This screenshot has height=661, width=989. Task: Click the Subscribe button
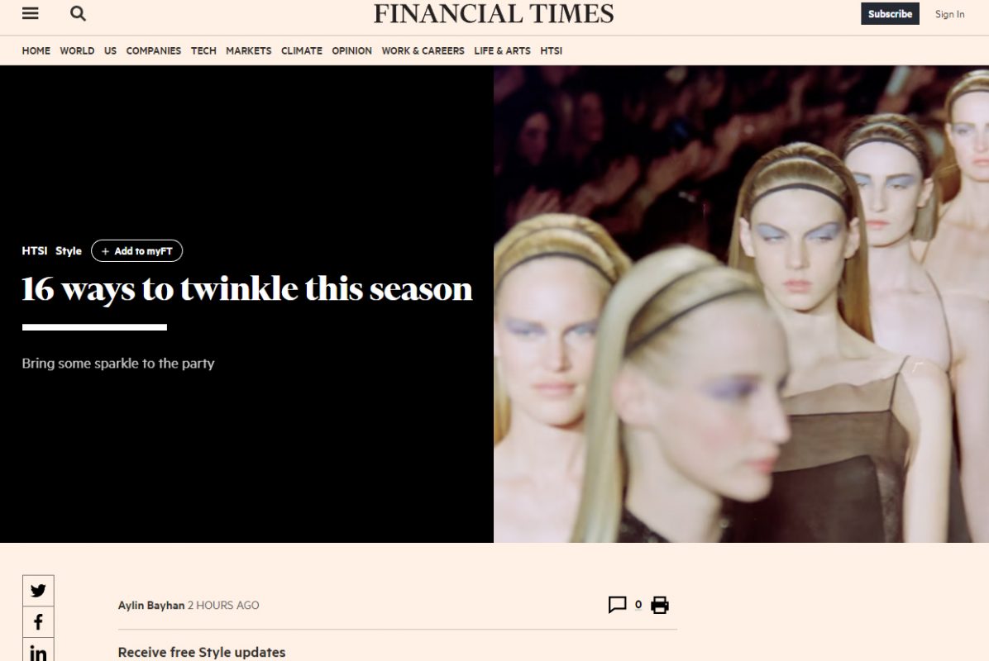point(890,14)
